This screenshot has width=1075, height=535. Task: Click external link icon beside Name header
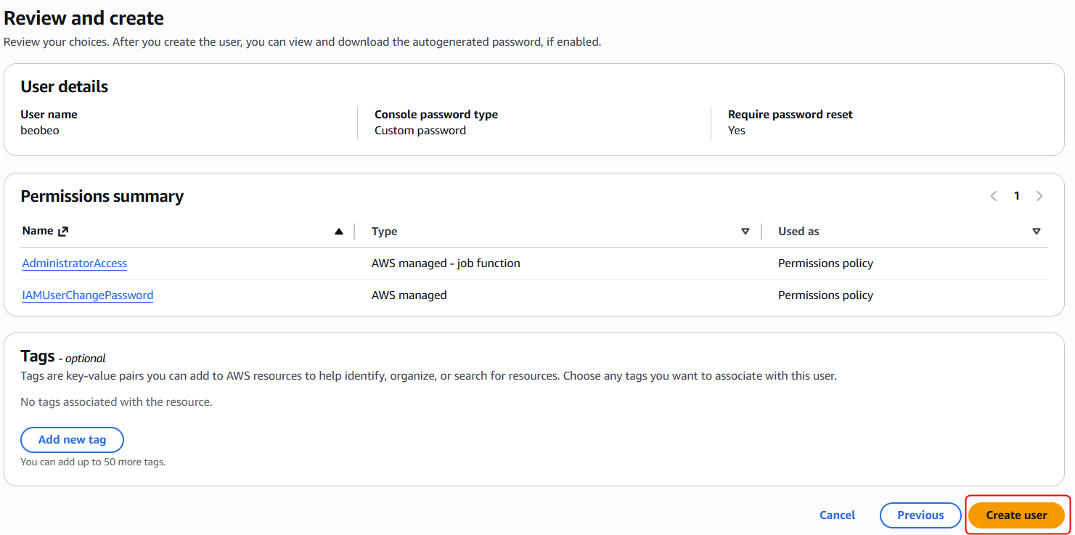63,232
